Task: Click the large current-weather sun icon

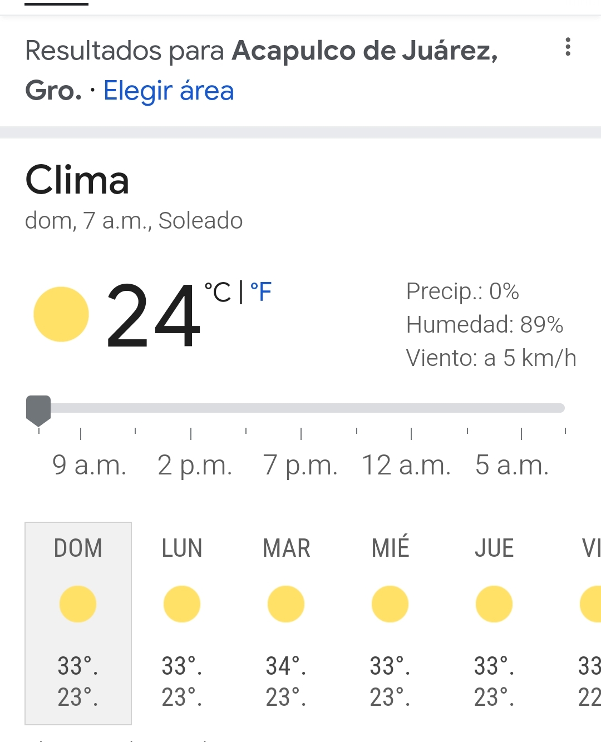Action: pyautogui.click(x=61, y=314)
